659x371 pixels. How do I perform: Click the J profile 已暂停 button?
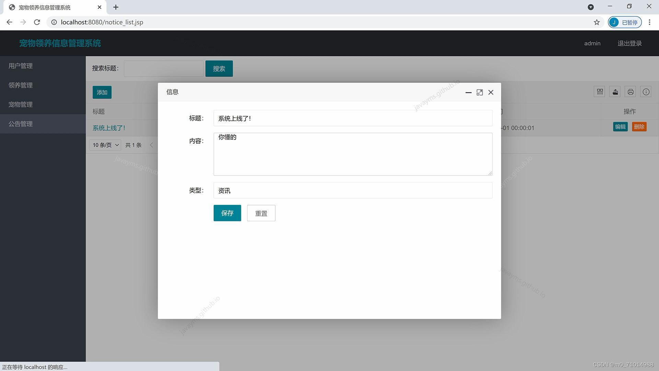click(625, 22)
